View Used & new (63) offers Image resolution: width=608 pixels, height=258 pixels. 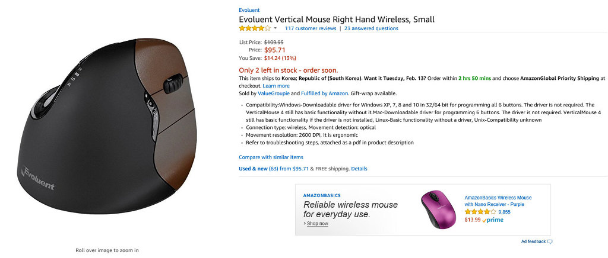point(259,169)
